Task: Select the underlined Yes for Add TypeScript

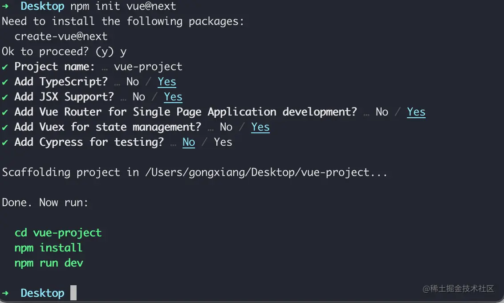Action: (x=167, y=82)
